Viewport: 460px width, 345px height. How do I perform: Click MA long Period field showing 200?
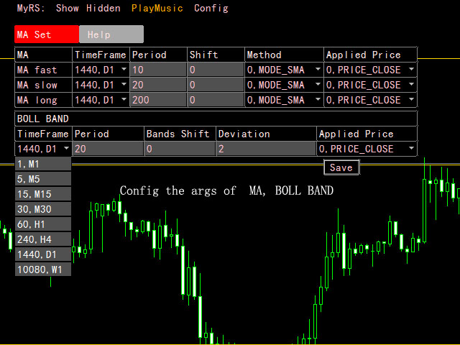pos(158,100)
